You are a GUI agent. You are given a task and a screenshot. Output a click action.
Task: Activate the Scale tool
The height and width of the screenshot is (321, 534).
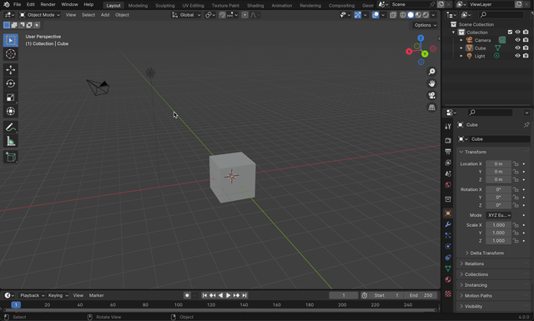[x=11, y=98]
